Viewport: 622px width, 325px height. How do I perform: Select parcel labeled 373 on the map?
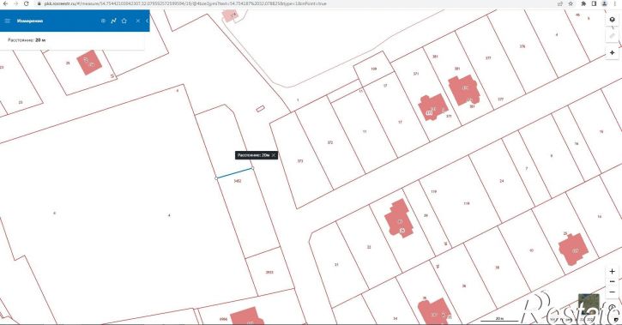300,161
